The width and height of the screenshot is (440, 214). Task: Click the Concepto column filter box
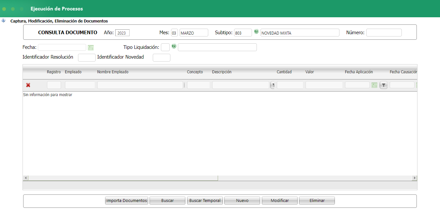(198, 85)
